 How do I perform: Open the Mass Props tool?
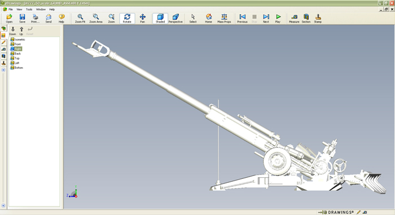[224, 19]
